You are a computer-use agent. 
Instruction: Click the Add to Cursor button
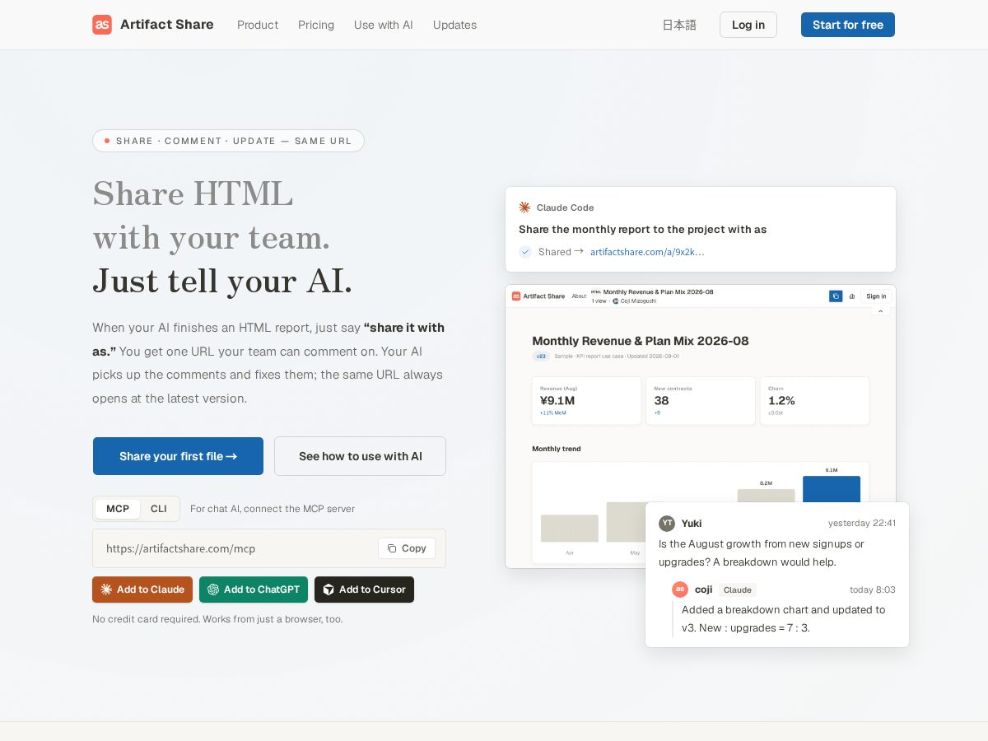pos(364,590)
